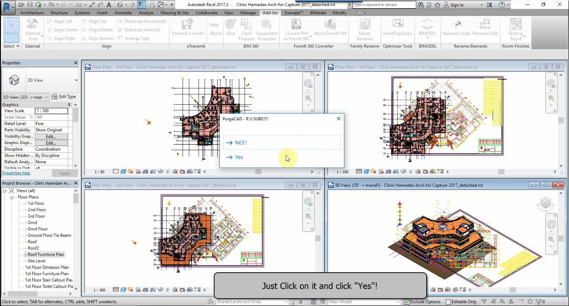Open the Annotate ribbon tab
Screen dimensions: 569x306
point(123,13)
